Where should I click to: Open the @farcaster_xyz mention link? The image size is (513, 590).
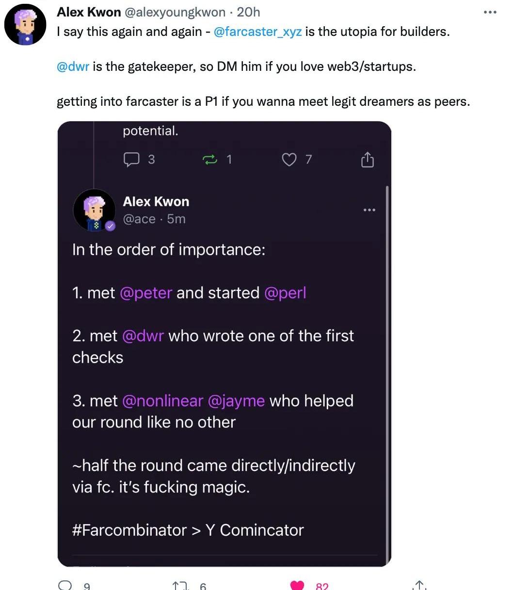point(257,32)
